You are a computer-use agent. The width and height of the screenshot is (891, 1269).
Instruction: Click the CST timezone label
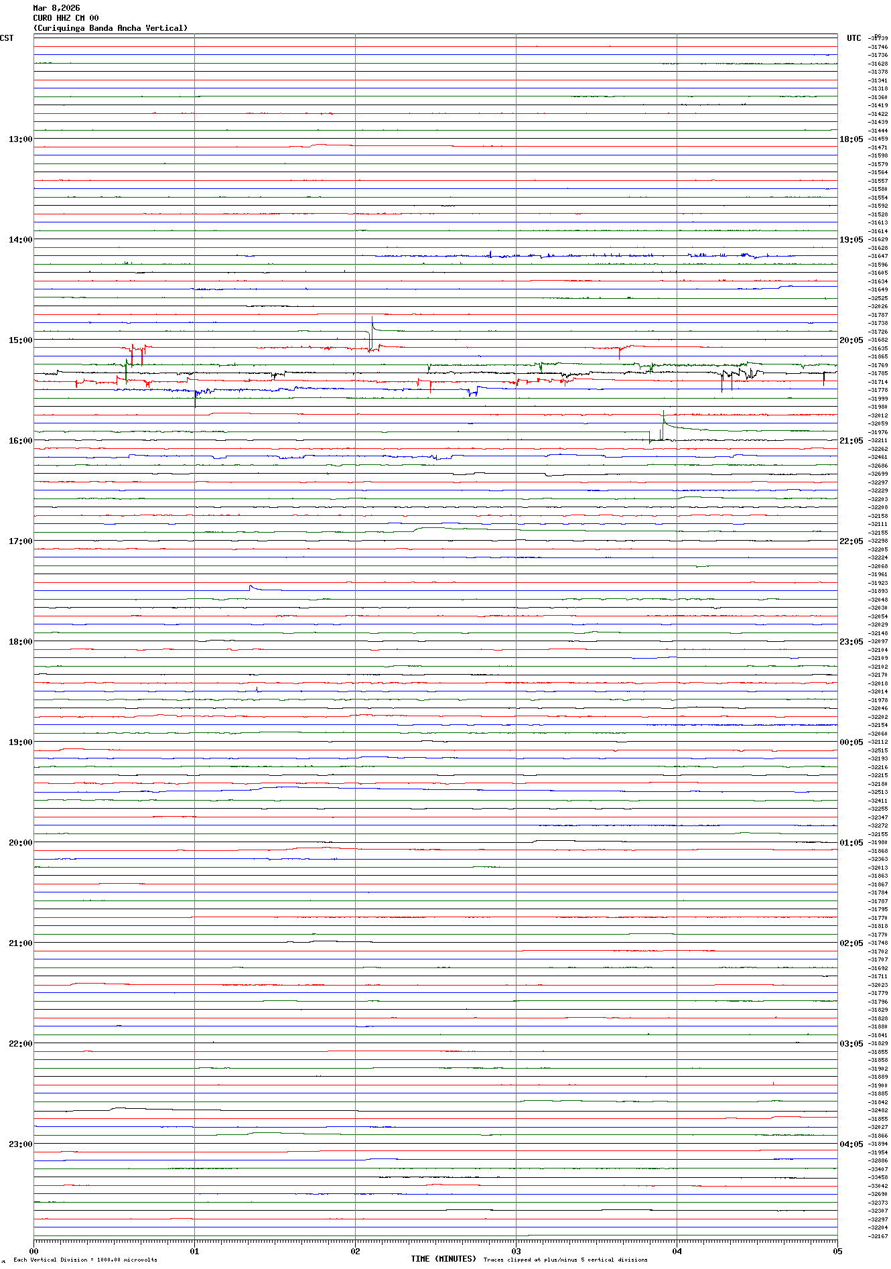tap(7, 38)
